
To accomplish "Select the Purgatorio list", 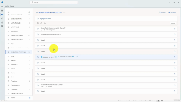I will click(19, 81).
